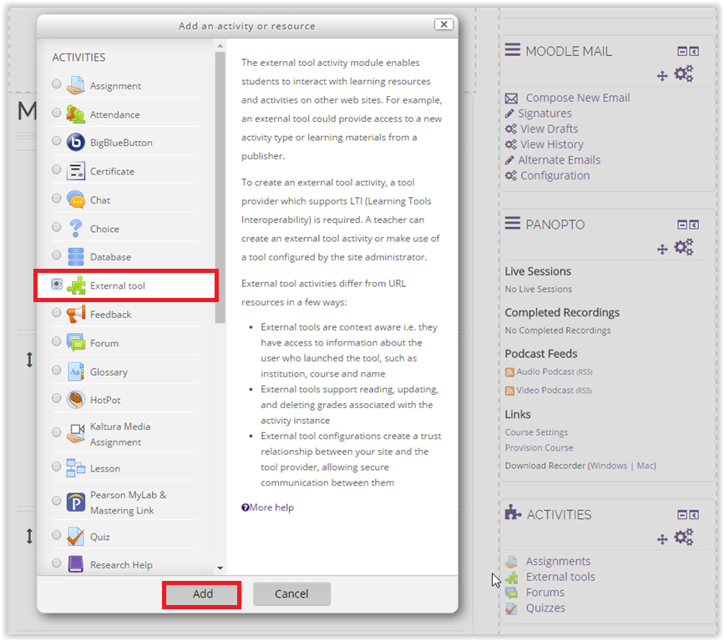Select the Feedback radio button

[x=56, y=312]
